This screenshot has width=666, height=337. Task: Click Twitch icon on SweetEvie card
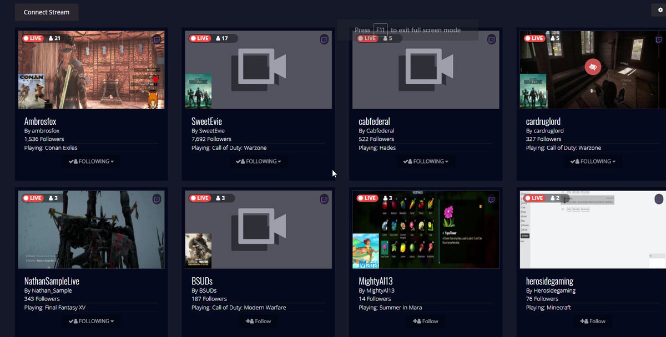point(324,39)
